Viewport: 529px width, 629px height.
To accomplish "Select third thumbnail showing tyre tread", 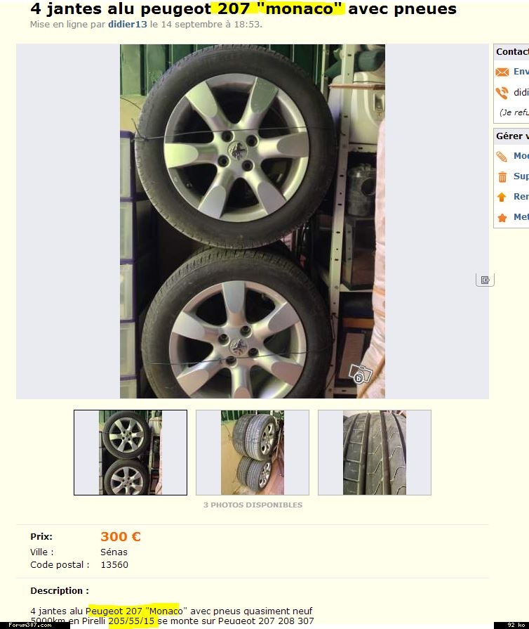I will (x=375, y=453).
